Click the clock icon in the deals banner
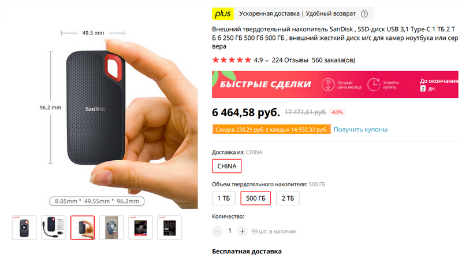The image size is (462, 258). (x=374, y=84)
